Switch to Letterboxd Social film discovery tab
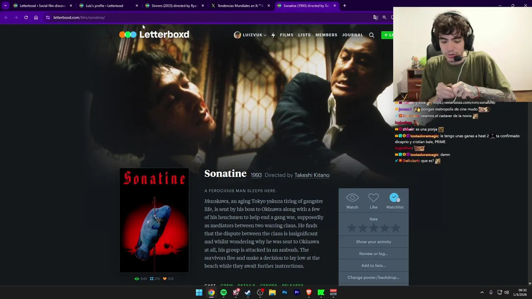Viewport: 532px width, 299px height. 42,6
